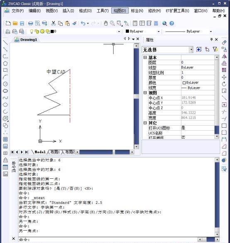Open the 修改(M) menu
Image resolution: width=230 pixels, height=243 pixels.
tap(154, 11)
